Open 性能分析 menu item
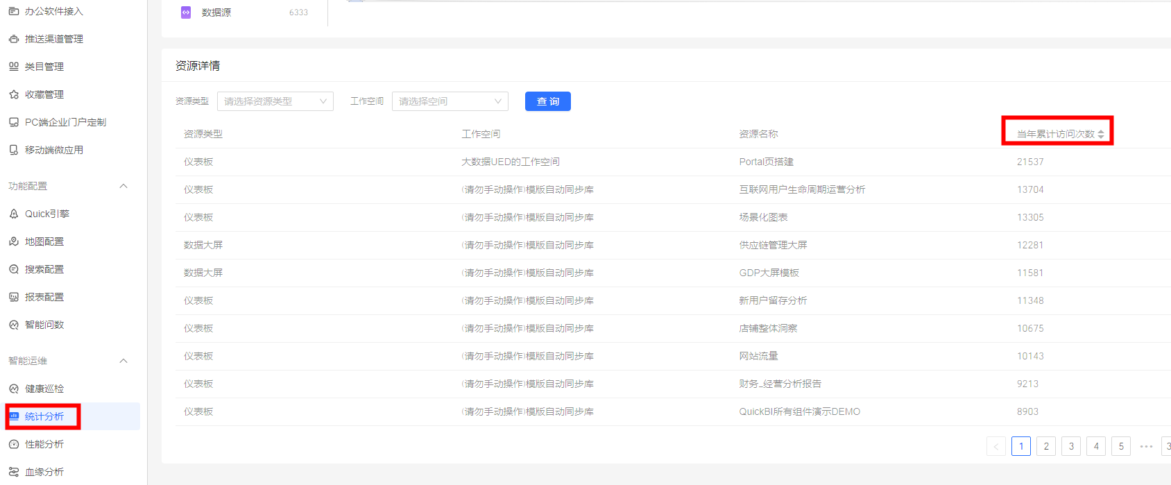1171x485 pixels. (44, 444)
